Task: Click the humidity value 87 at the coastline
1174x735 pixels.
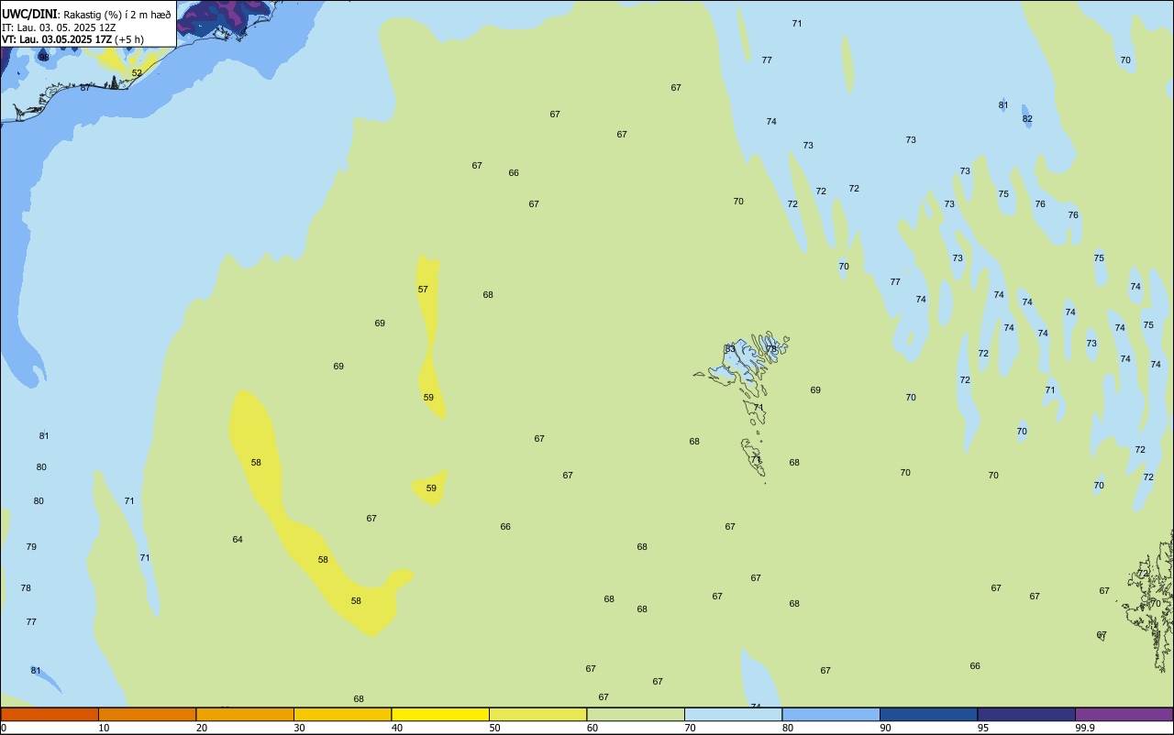Action: [x=85, y=87]
